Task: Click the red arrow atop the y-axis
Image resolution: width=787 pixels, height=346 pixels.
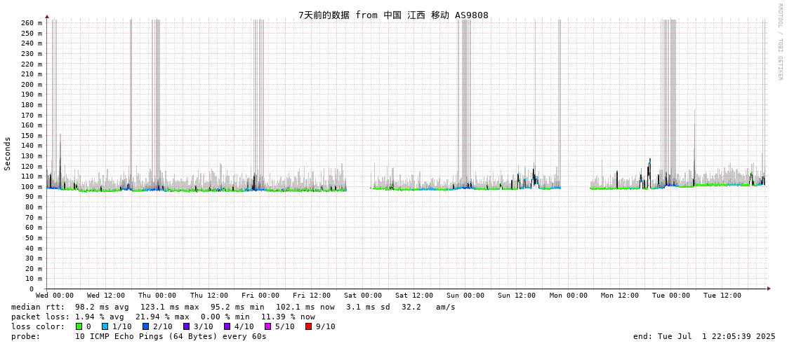Action: point(47,17)
